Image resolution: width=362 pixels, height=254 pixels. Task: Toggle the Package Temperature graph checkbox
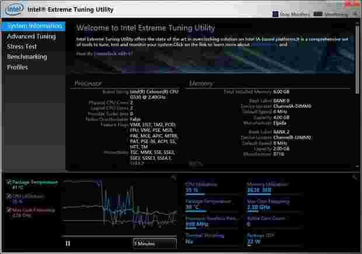[x=9, y=182]
